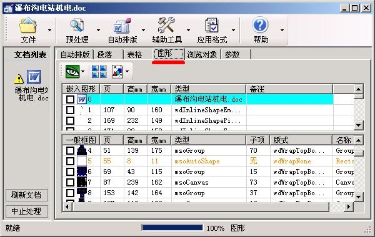The height and width of the screenshot is (237, 375).
Task: Switch to the 自动排版 tab
Action: pos(75,55)
